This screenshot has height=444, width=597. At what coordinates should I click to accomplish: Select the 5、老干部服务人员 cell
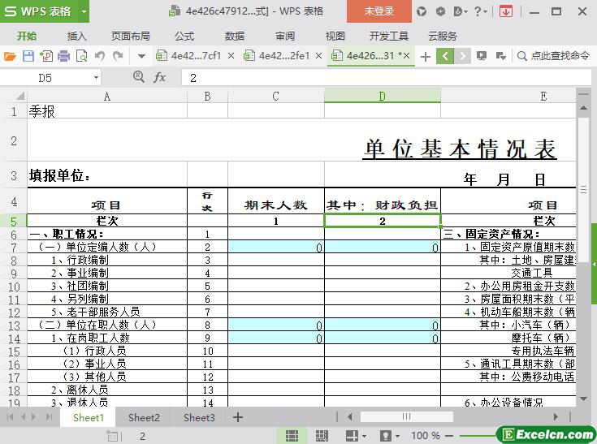(107, 312)
